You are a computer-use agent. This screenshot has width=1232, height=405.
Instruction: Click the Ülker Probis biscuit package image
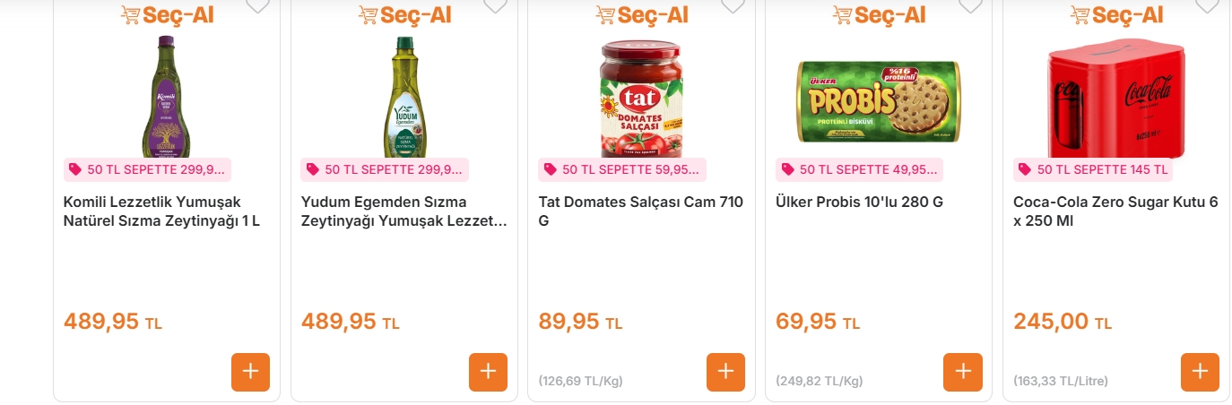tap(878, 101)
